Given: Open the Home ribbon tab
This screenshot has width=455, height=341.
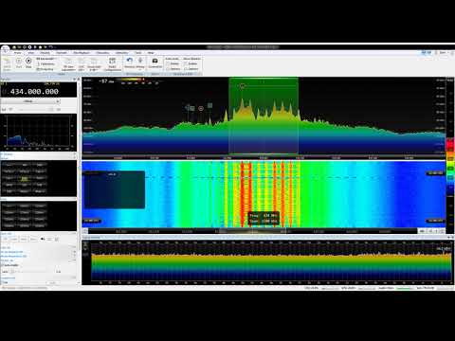Looking at the screenshot, I should point(18,53).
